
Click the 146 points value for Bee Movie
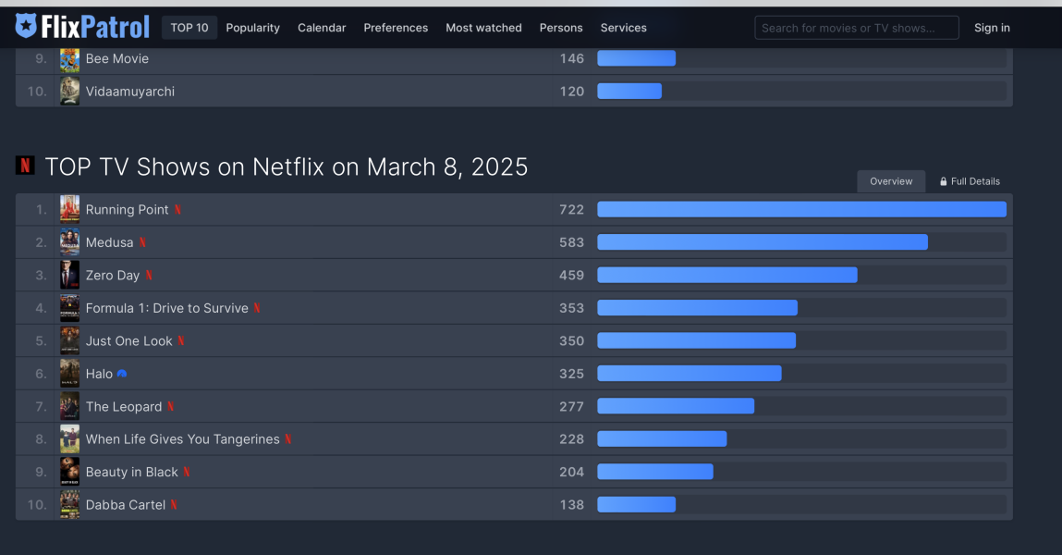coord(571,58)
